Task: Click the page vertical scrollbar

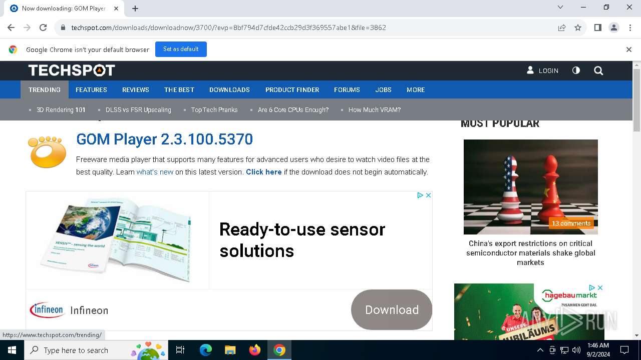Action: click(x=636, y=100)
